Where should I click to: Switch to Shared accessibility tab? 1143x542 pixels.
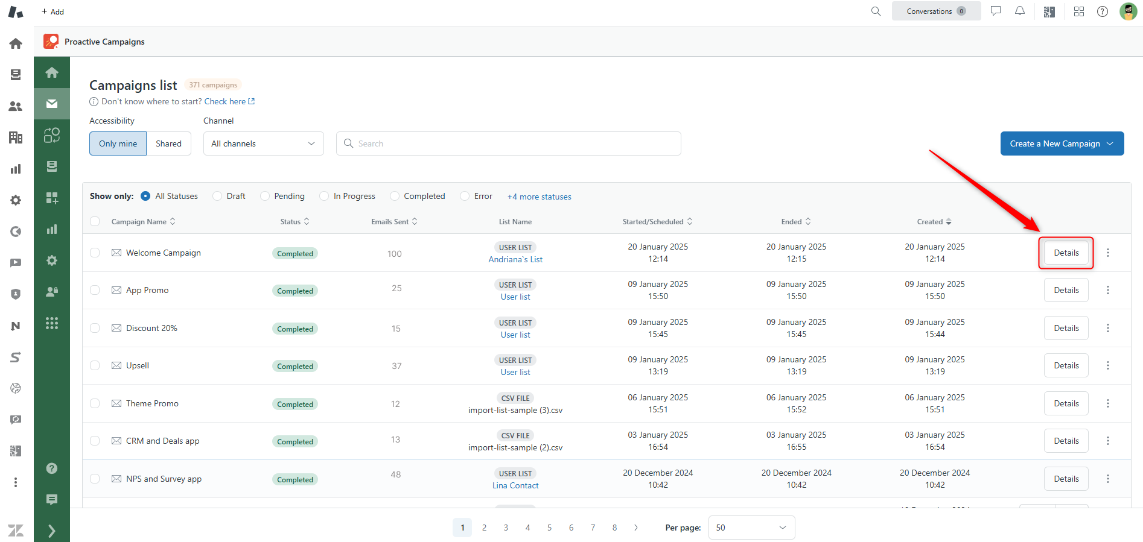pos(169,143)
